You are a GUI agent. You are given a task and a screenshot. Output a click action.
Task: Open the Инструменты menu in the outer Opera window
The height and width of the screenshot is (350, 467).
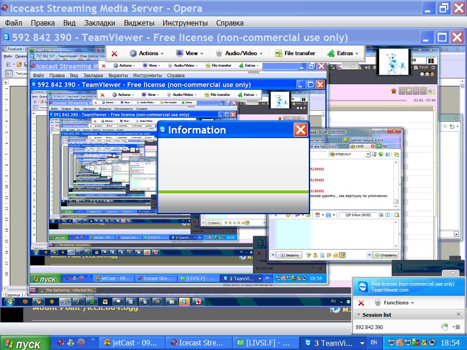coord(185,23)
